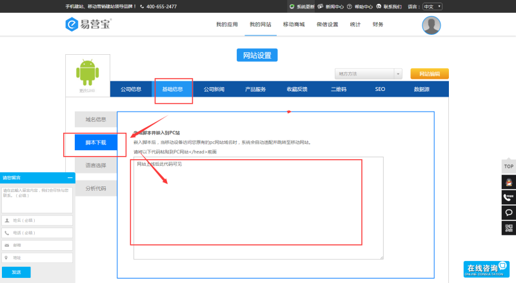Click the TOP back-to-top button
The width and height of the screenshot is (516, 283).
coord(508,166)
